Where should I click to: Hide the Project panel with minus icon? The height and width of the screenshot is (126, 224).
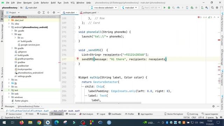pyautogui.click(x=58, y=13)
